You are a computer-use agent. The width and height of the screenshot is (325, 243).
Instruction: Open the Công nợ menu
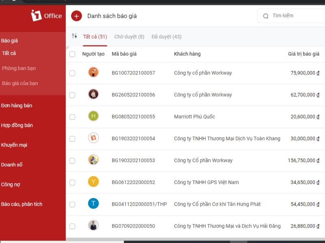click(11, 185)
